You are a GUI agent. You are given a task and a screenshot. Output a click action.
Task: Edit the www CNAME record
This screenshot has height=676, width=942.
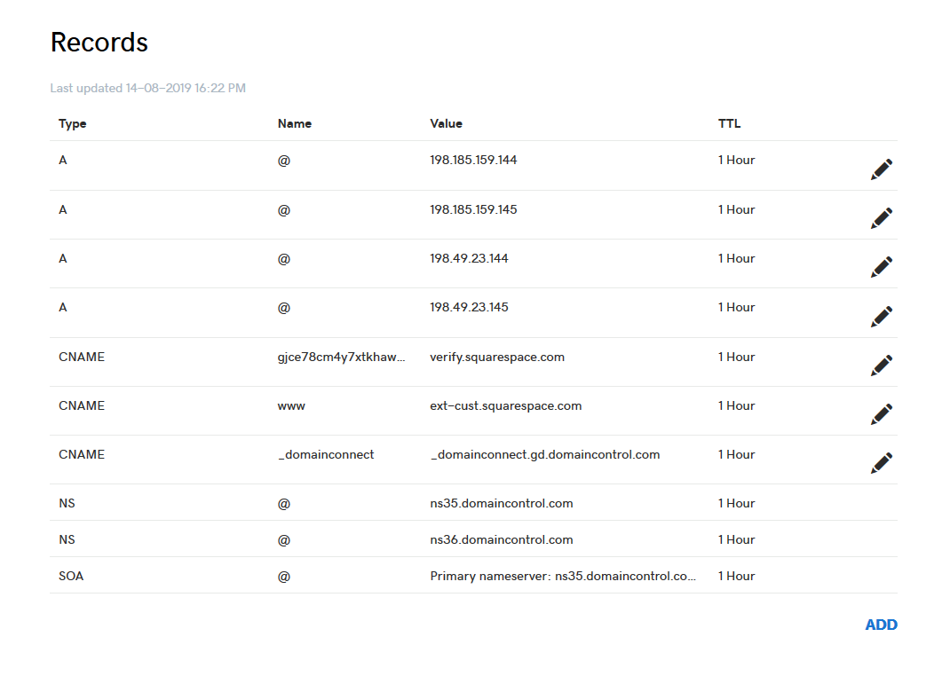coord(882,413)
